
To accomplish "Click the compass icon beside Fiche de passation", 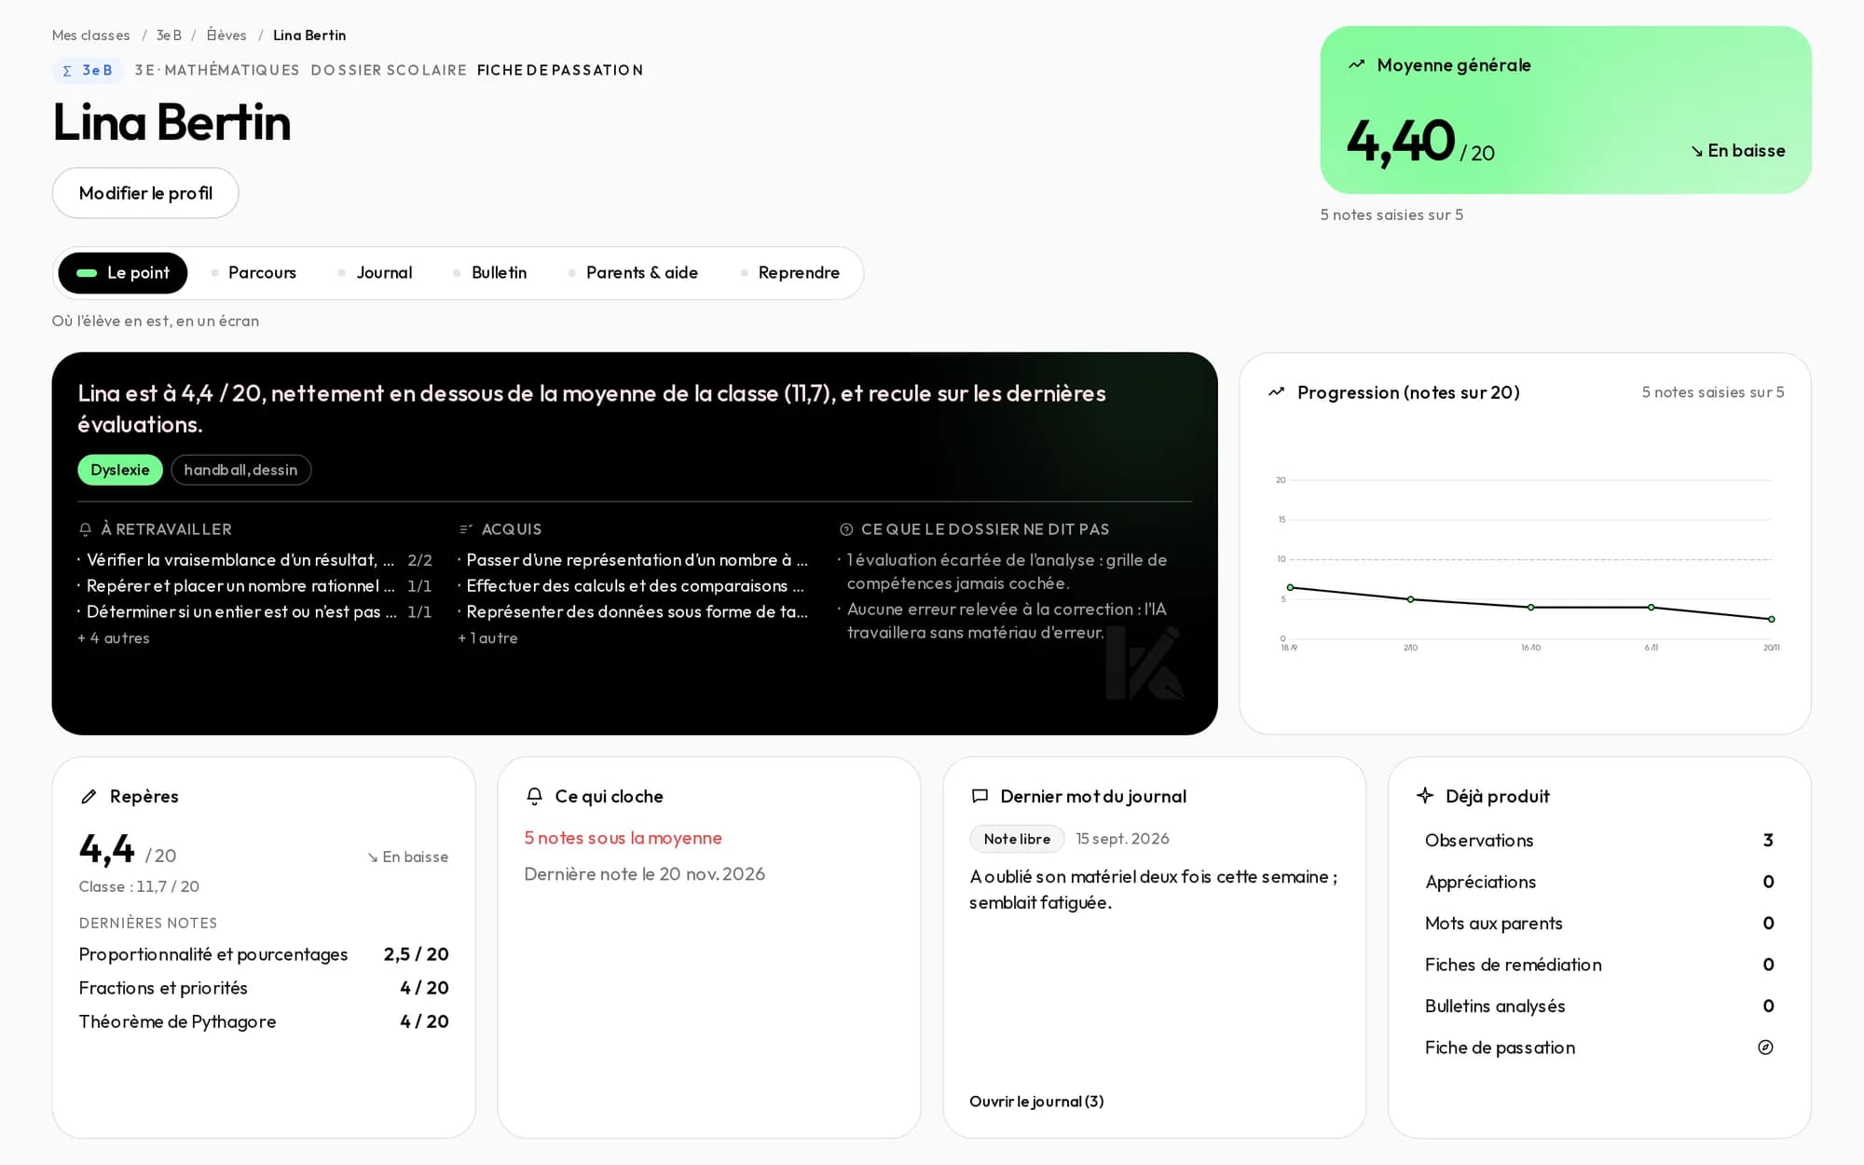I will click(x=1765, y=1048).
